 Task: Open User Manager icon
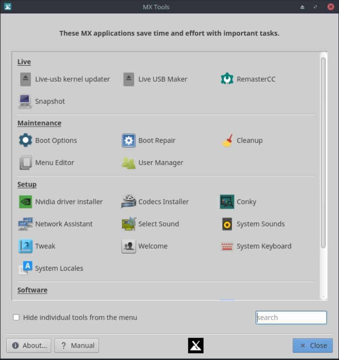(x=129, y=162)
